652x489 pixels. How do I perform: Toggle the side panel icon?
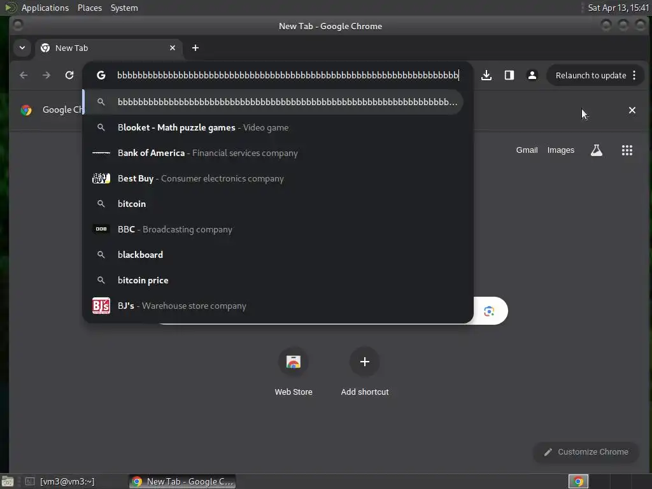coord(509,75)
